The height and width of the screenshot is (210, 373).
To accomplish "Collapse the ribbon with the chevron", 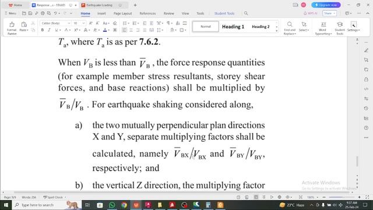I will pos(368,13).
